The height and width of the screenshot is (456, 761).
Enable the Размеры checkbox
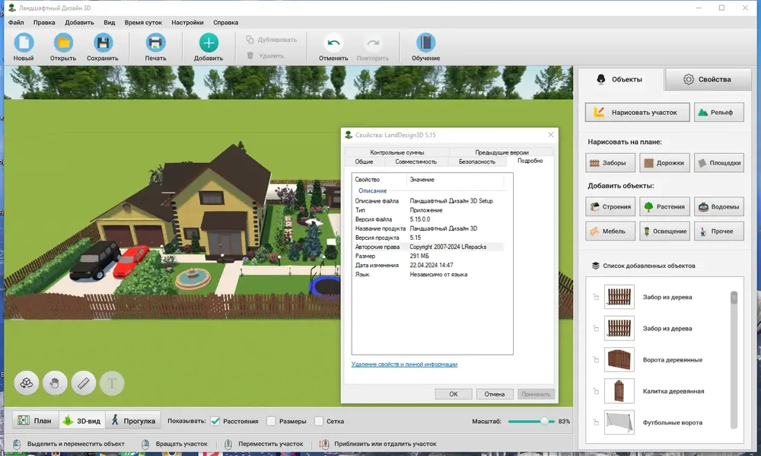coord(272,421)
